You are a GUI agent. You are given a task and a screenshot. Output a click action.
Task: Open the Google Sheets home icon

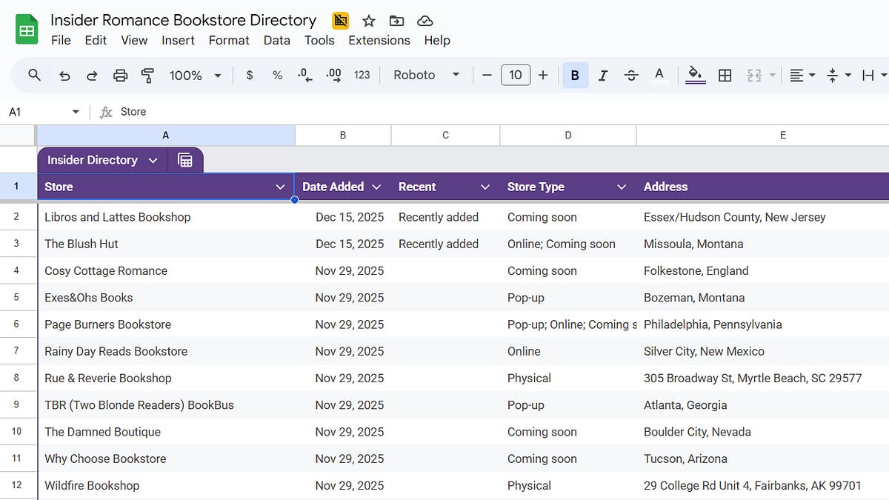click(x=27, y=30)
